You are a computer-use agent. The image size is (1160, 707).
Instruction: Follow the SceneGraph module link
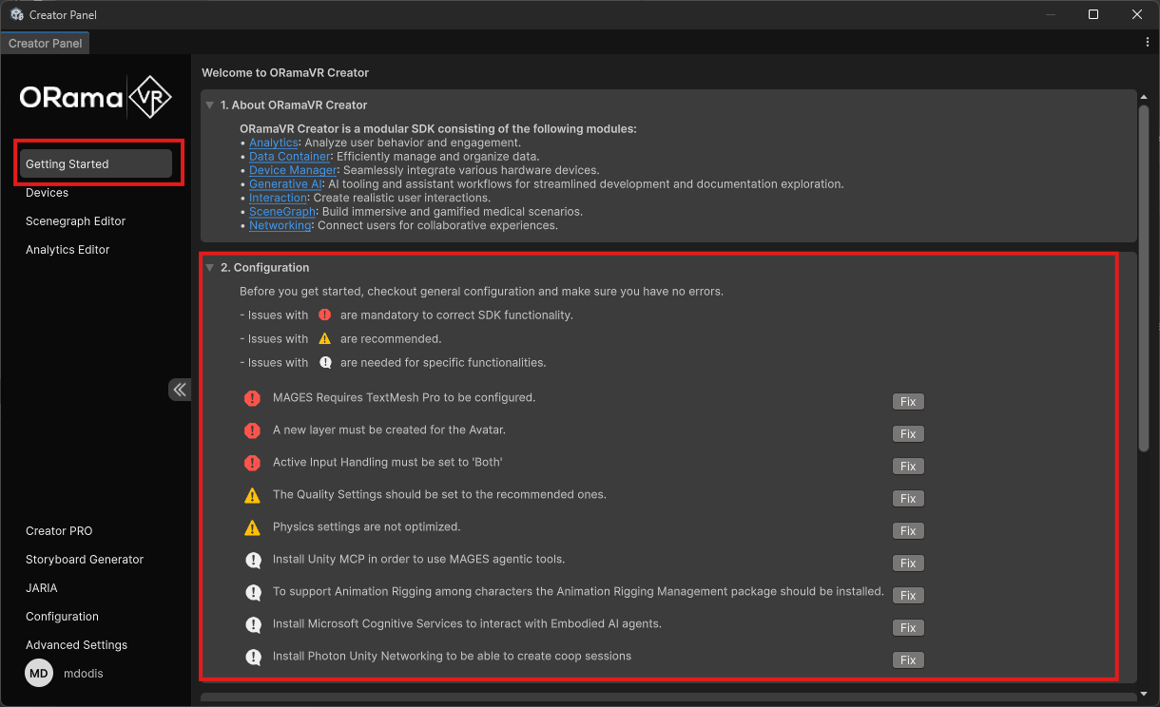coord(282,212)
